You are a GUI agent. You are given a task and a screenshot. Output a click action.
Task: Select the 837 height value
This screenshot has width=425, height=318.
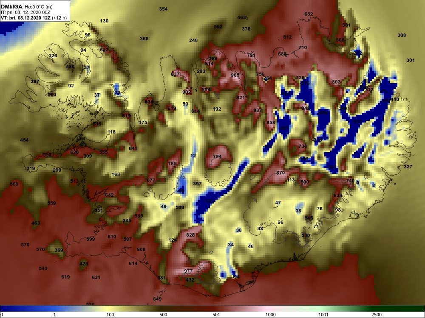pyautogui.click(x=175, y=74)
